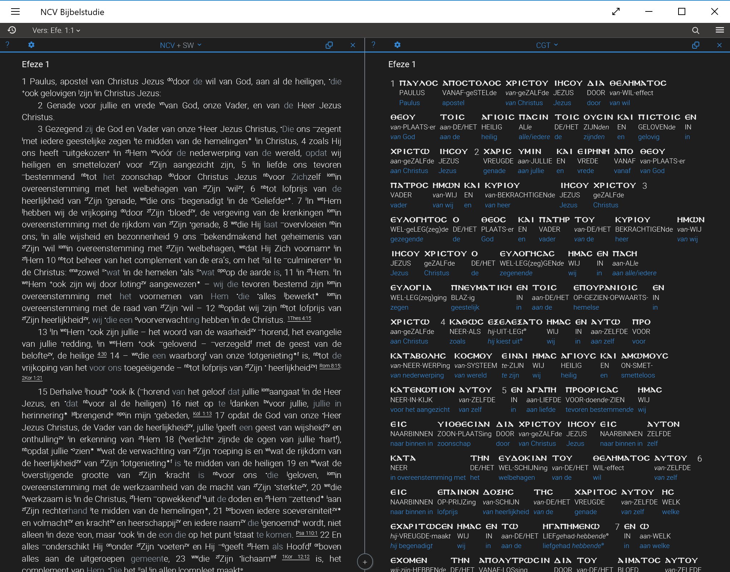The image size is (730, 572).
Task: Open the Psa 110:1 cross-reference
Action: click(306, 533)
